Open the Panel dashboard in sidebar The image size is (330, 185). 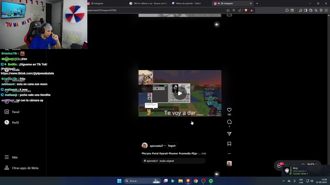point(15,112)
